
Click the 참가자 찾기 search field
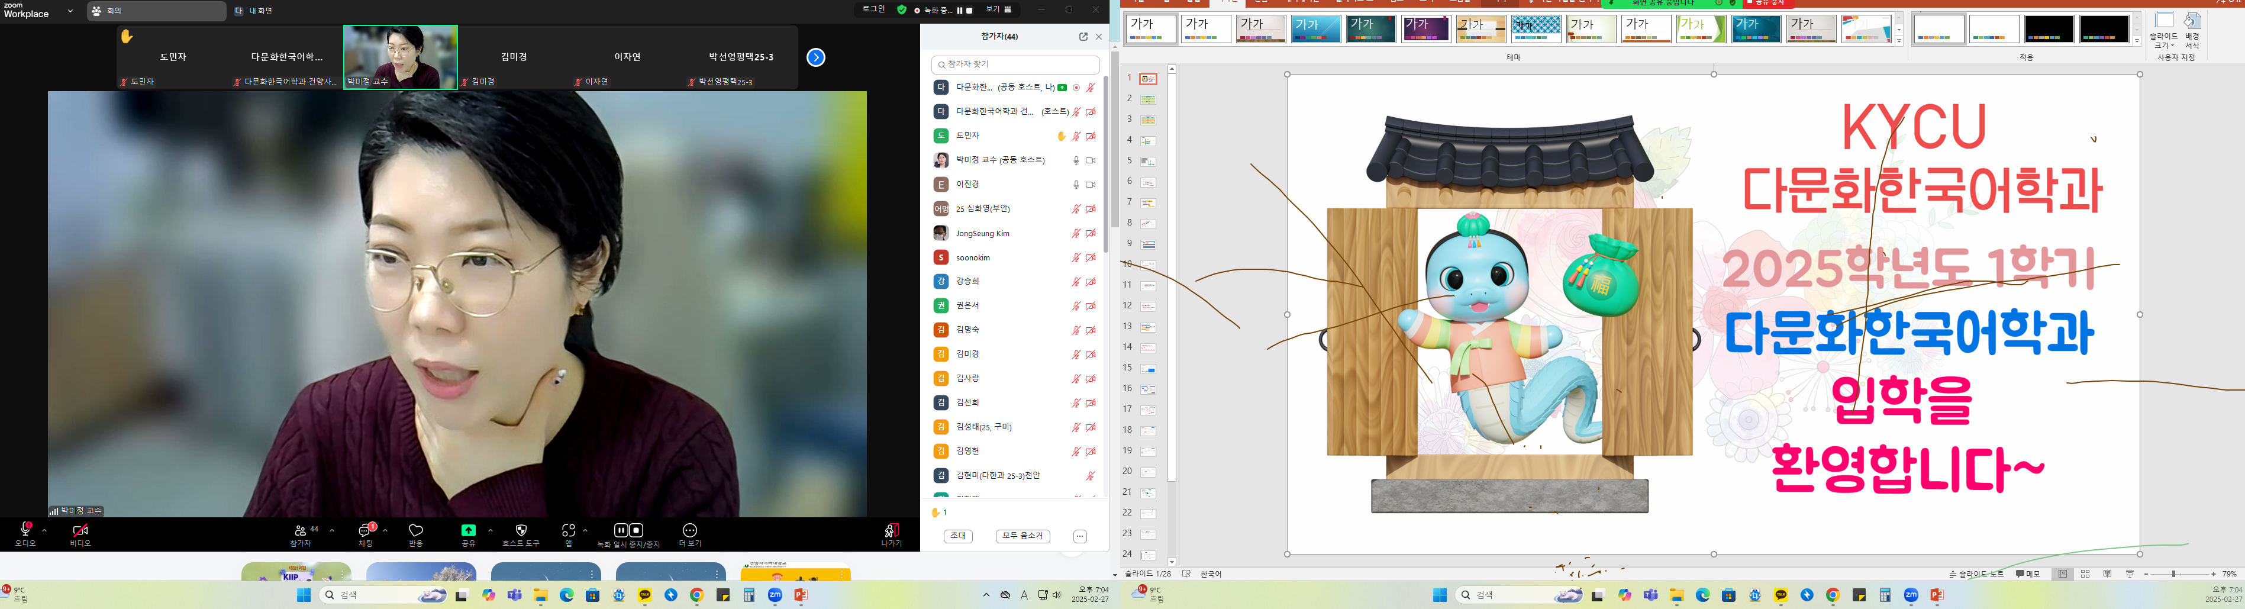click(x=1015, y=65)
